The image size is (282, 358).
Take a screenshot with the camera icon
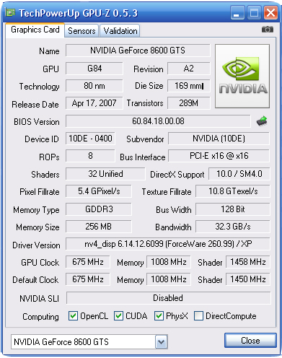tap(268, 30)
